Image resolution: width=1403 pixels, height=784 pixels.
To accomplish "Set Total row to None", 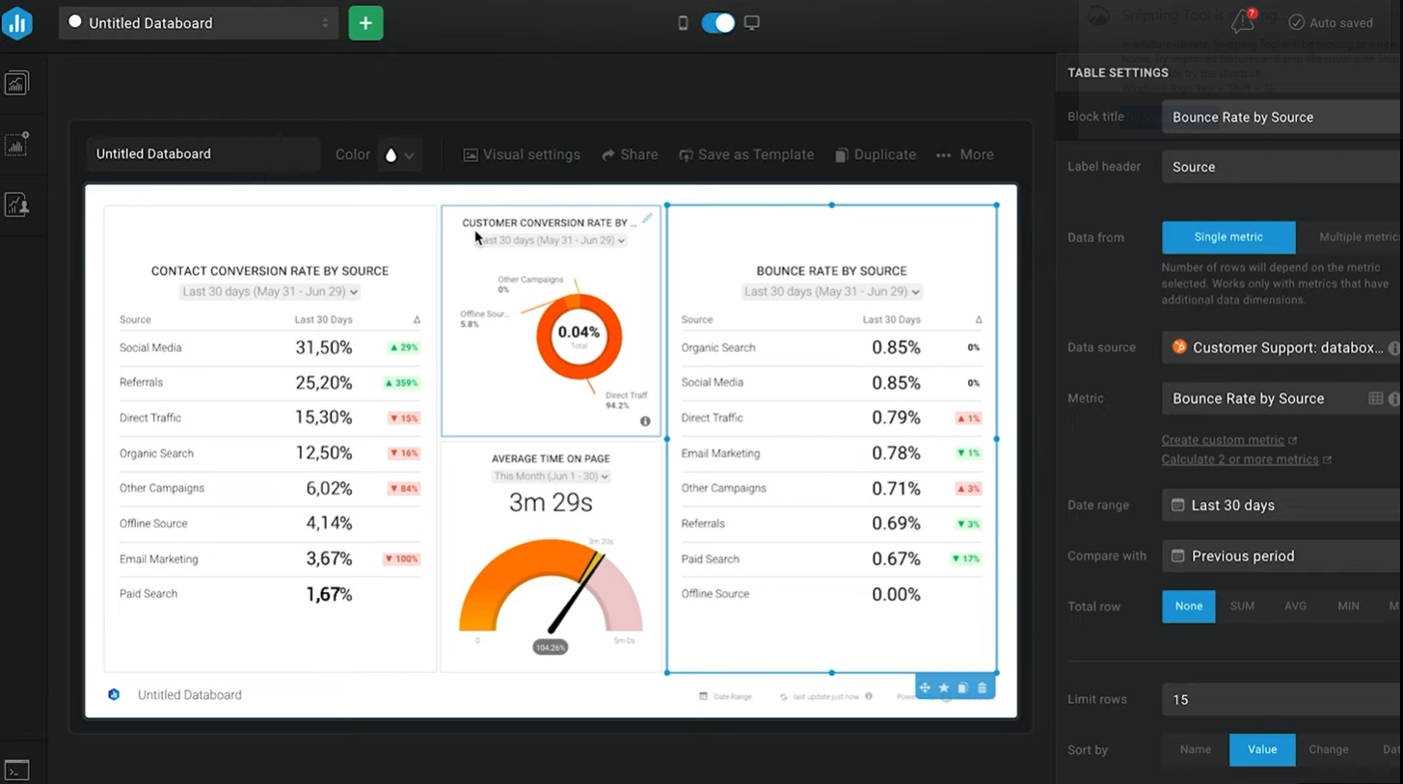I will (1189, 607).
